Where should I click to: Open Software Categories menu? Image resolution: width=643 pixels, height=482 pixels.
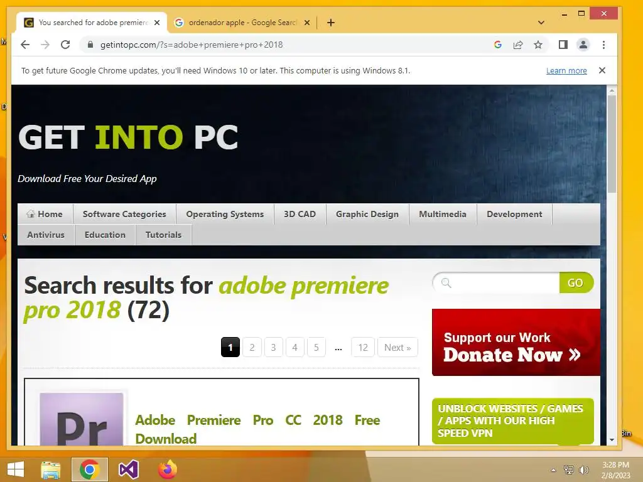[x=124, y=214]
